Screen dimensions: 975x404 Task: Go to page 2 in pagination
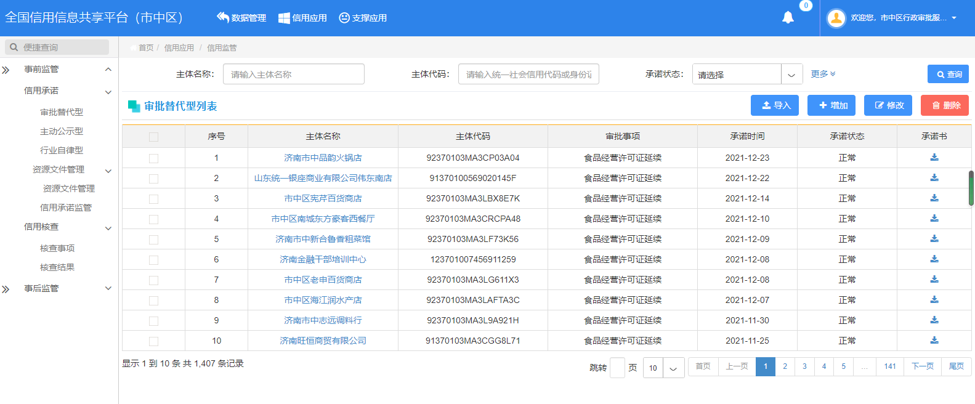[x=785, y=366]
